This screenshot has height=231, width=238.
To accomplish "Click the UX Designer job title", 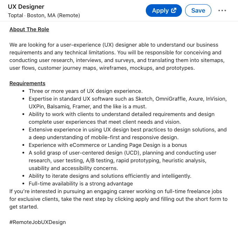I will coord(26,7).
